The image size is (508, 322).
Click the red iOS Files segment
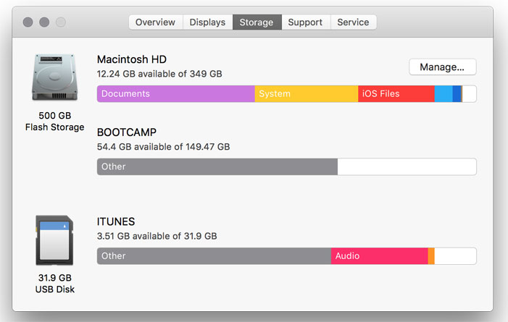coord(396,94)
